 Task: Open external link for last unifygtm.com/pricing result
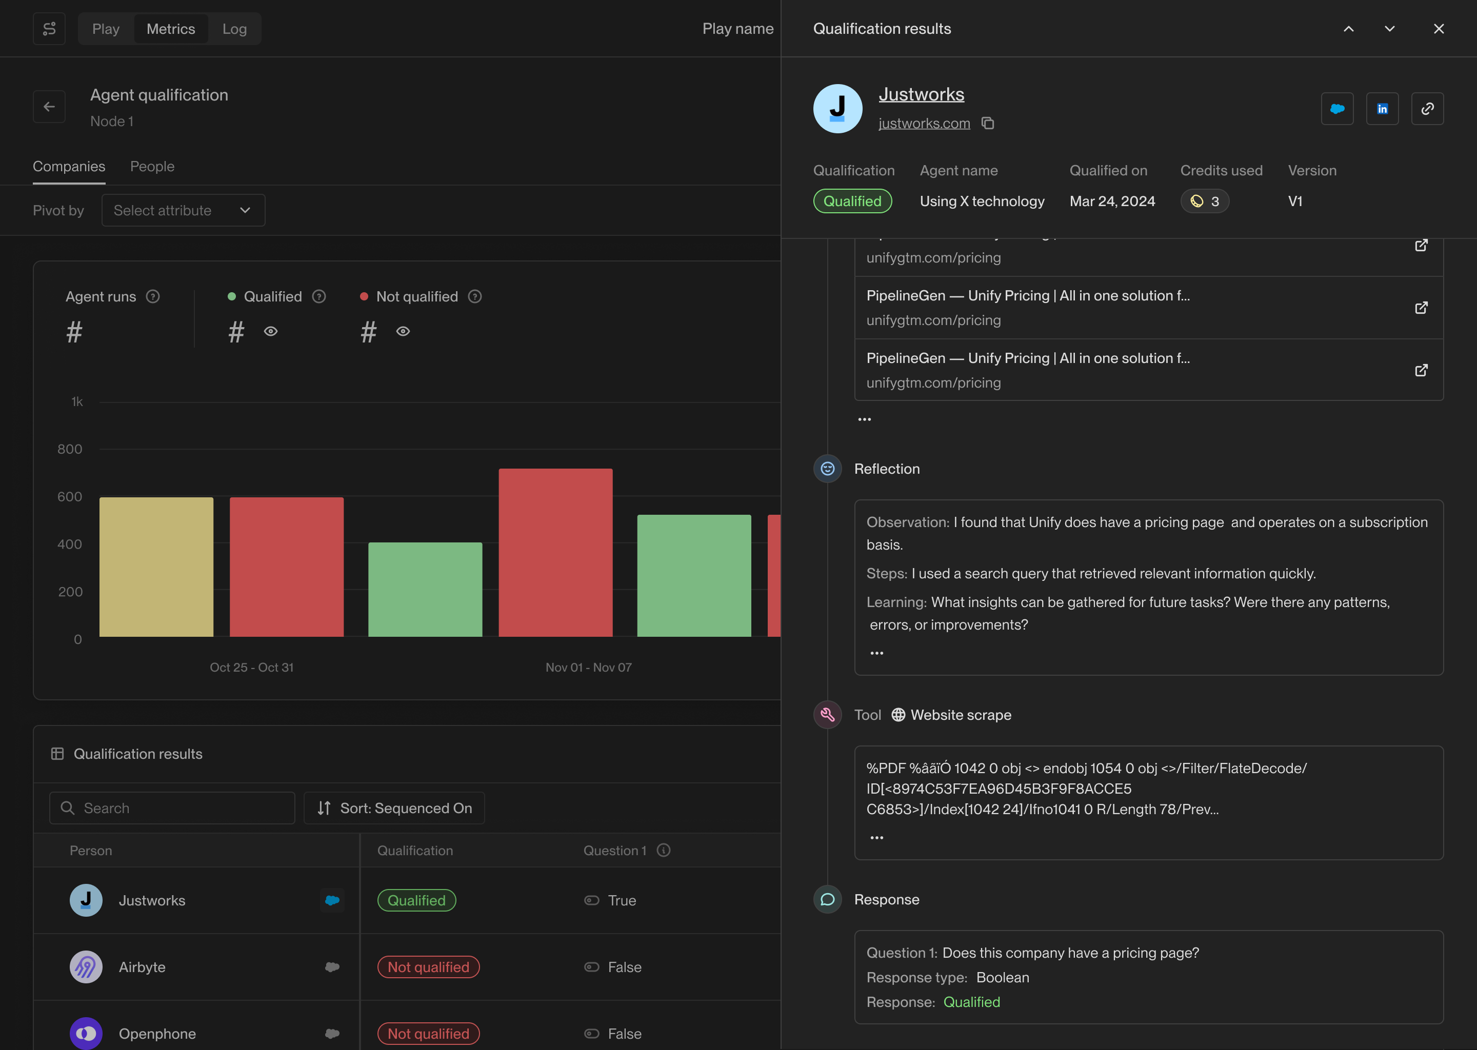[x=1421, y=371]
